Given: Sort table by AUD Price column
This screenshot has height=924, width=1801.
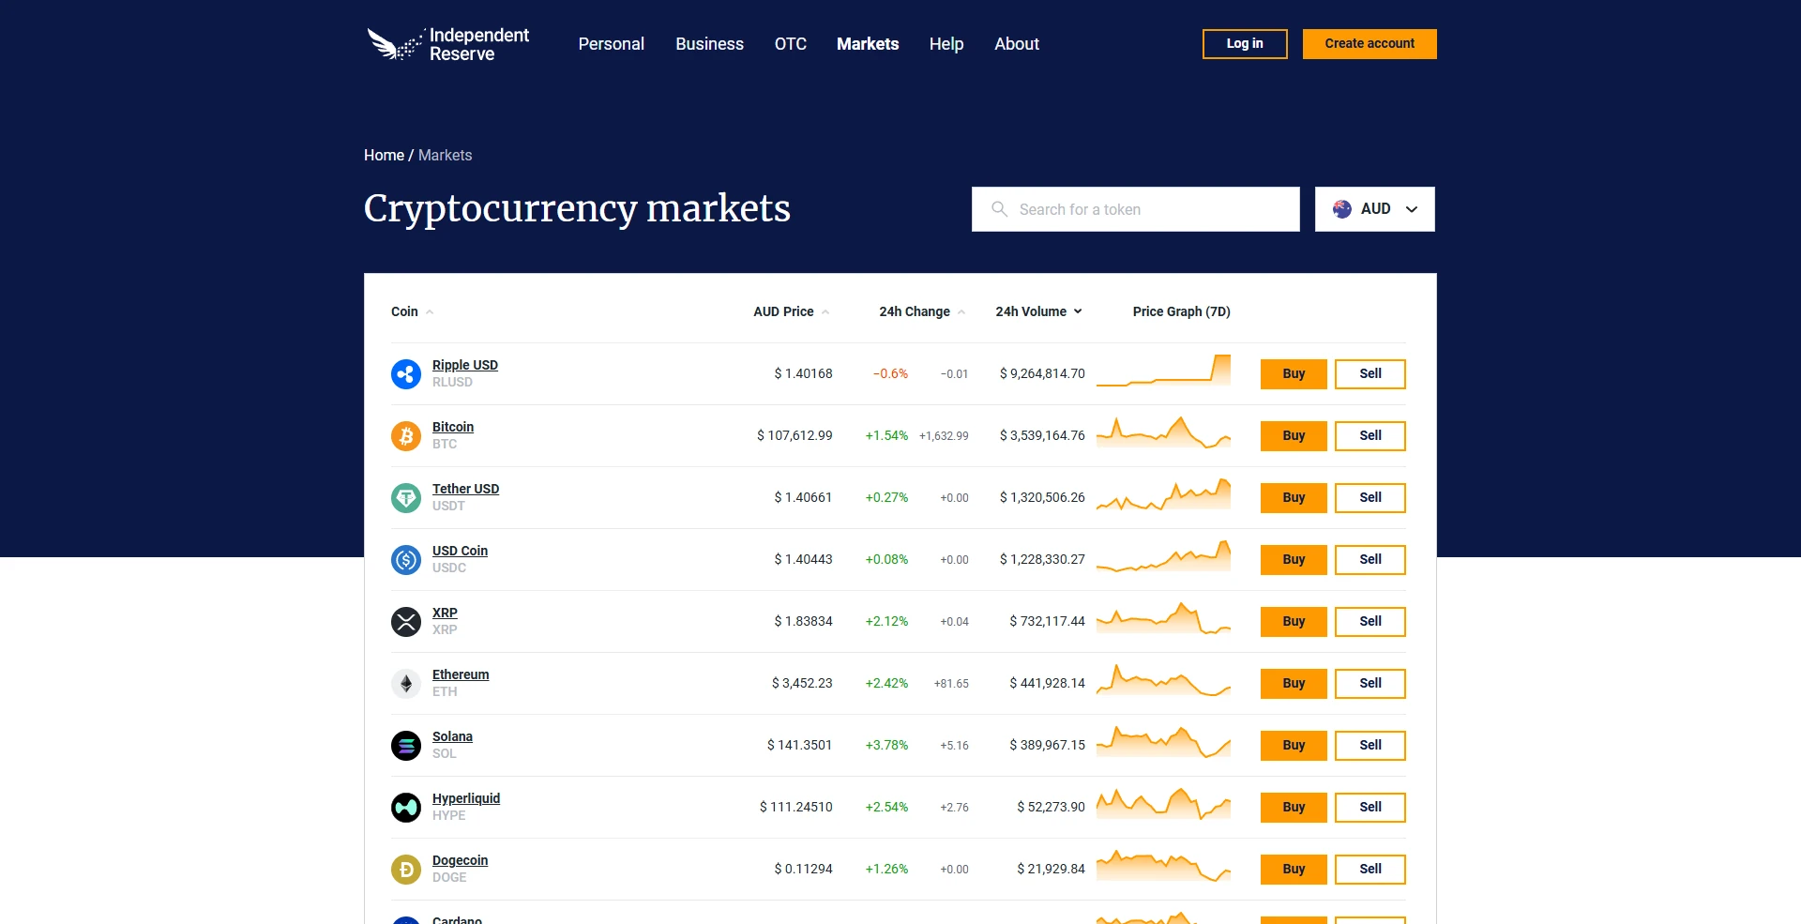Looking at the screenshot, I should (791, 311).
